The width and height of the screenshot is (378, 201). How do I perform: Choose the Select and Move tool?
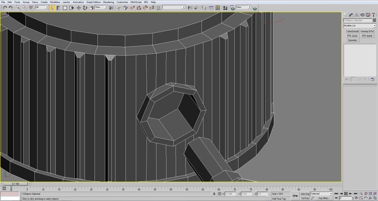point(79,7)
